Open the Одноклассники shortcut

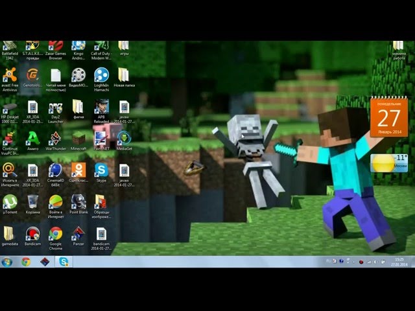click(78, 172)
